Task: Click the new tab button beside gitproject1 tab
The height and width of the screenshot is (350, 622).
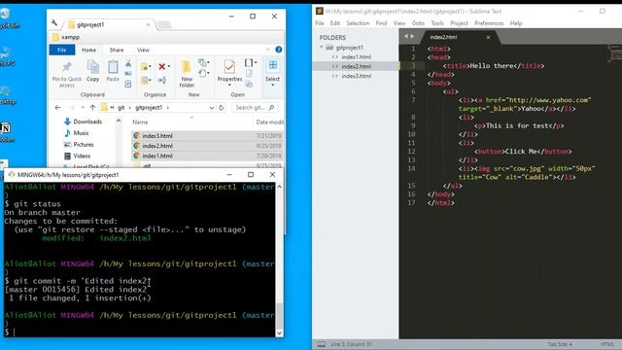Action: point(164,25)
